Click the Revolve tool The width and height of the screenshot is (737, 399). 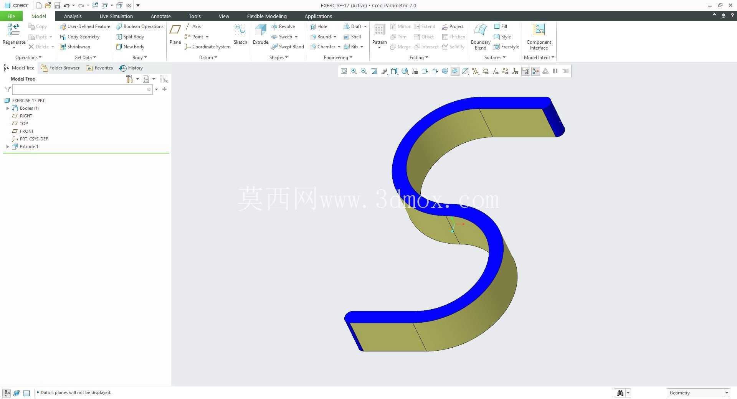click(283, 26)
